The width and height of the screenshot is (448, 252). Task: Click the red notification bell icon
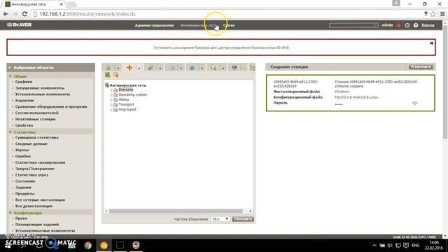point(399,25)
